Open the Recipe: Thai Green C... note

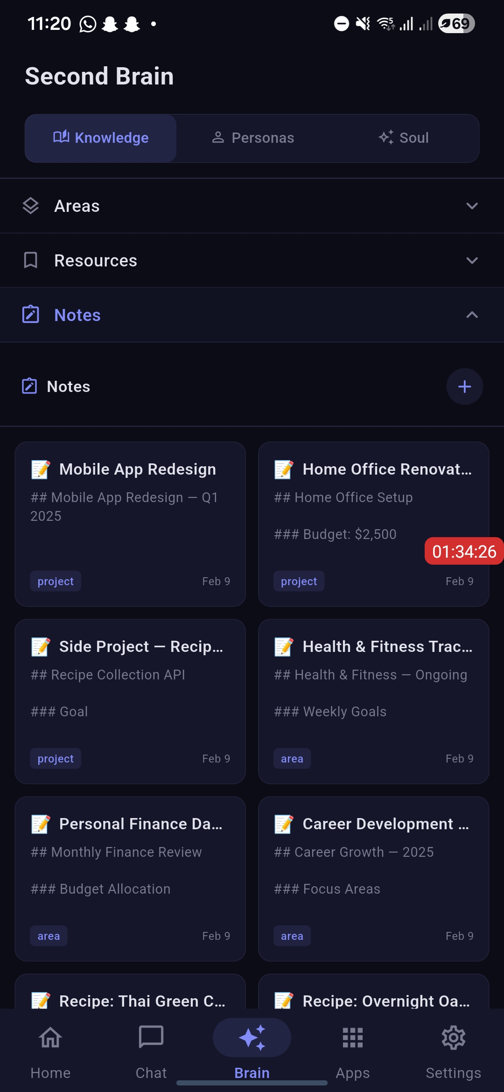tap(130, 992)
